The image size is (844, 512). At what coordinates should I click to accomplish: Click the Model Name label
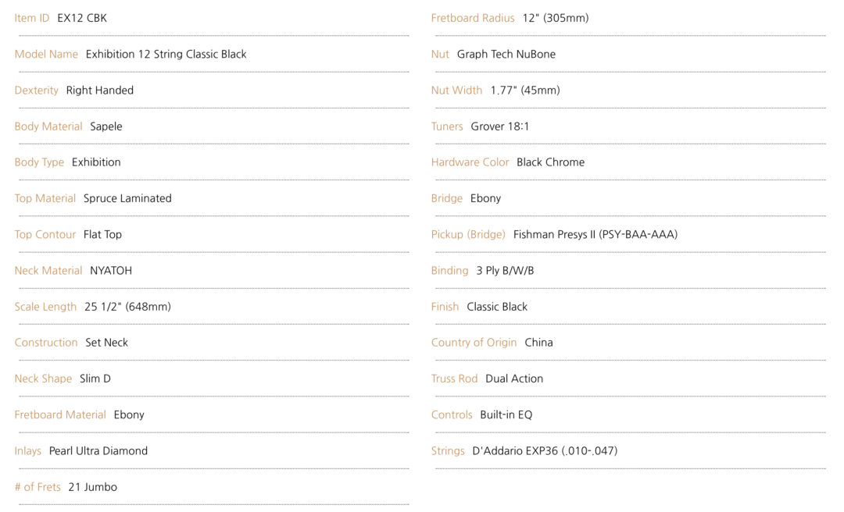click(46, 54)
